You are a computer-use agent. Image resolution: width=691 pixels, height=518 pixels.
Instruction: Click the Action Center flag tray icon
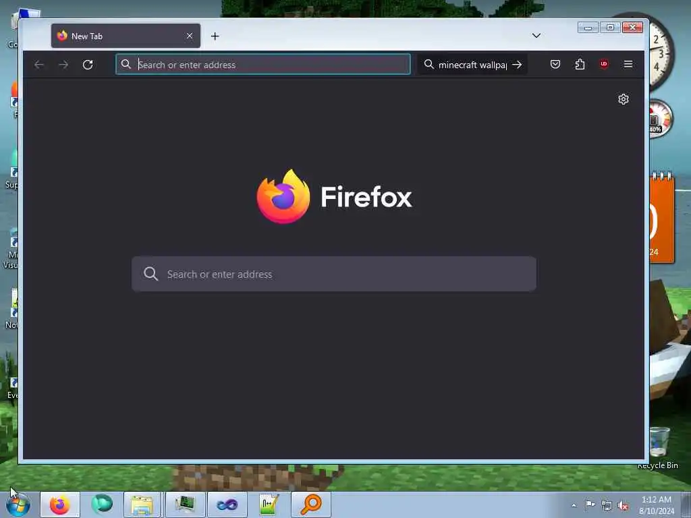pyautogui.click(x=590, y=505)
